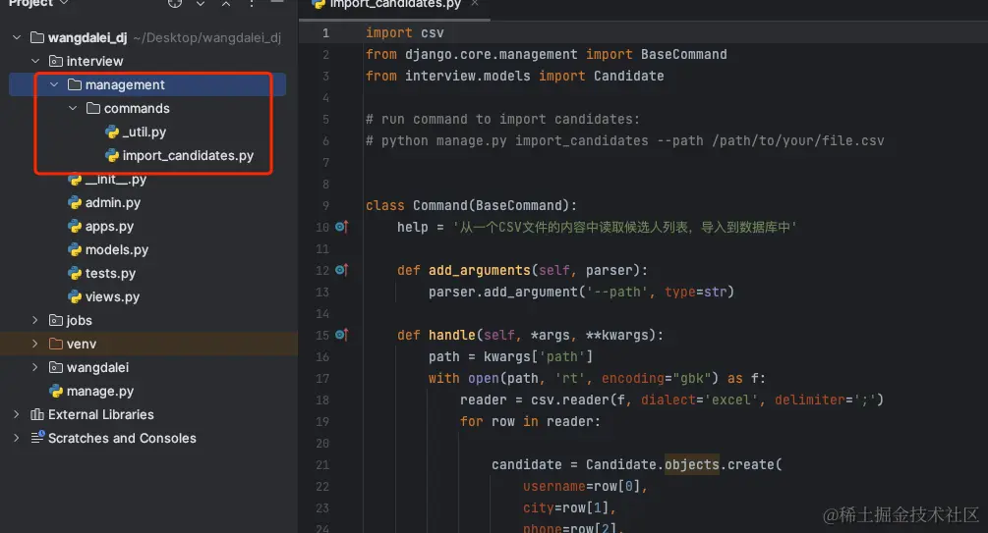The image size is (988, 533).
Task: Click highlighted 'objects' on line 21
Action: [x=692, y=464]
